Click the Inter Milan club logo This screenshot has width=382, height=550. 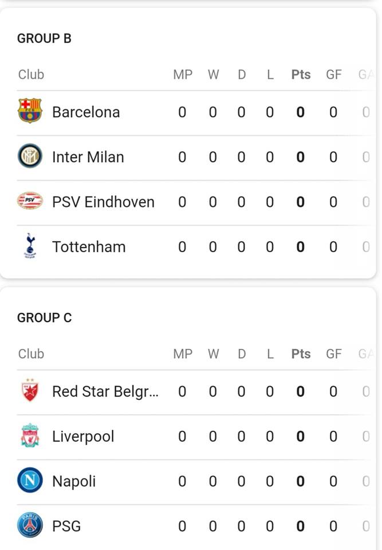30,156
